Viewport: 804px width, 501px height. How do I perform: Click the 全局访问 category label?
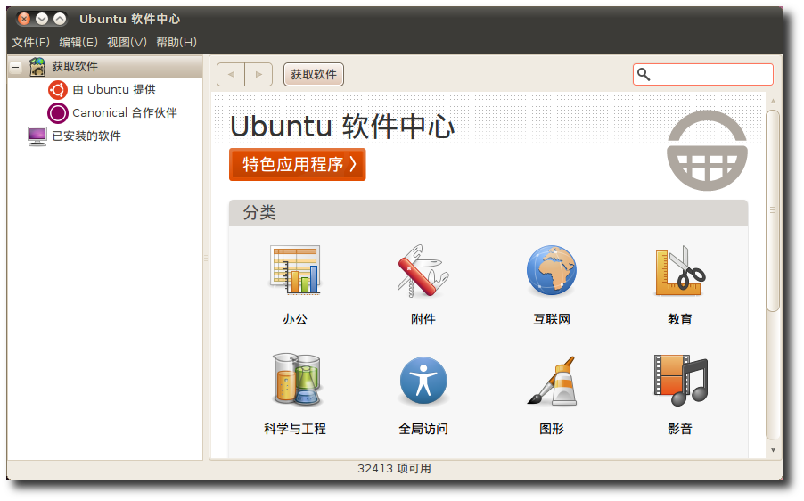click(423, 429)
